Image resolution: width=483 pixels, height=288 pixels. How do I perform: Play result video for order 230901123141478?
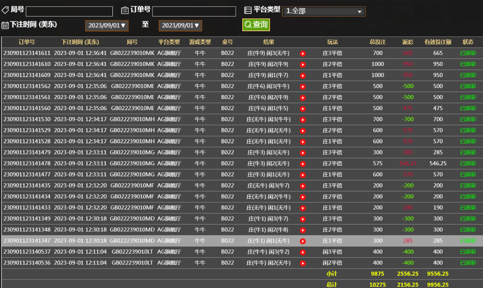pos(303,164)
